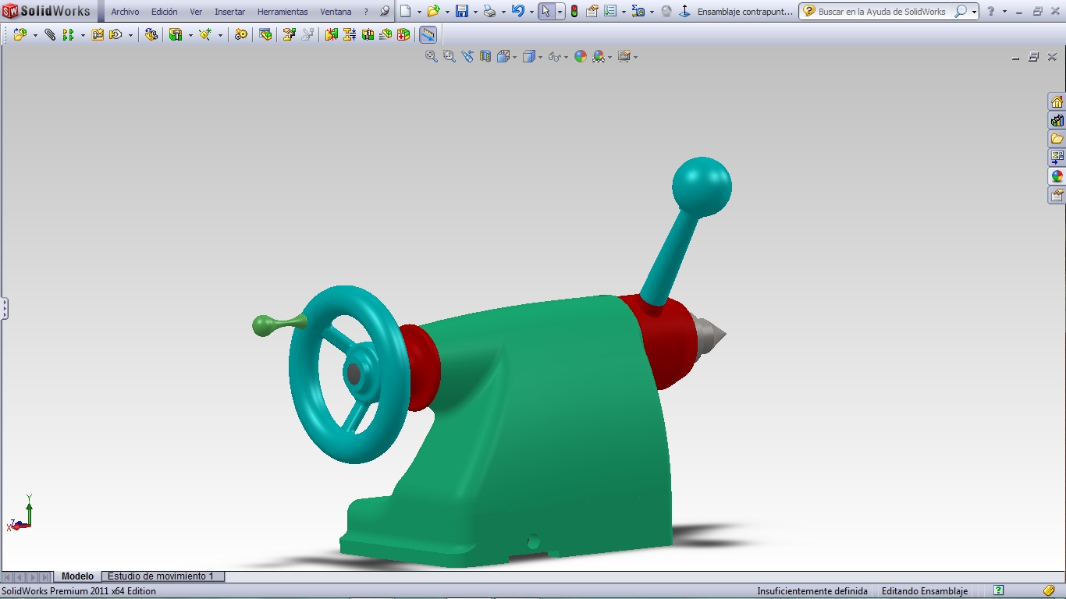Viewport: 1066px width, 599px height.
Task: Click the Show Hidden Components icon
Action: [151, 34]
